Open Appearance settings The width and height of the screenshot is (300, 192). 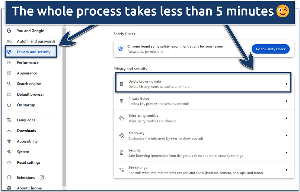pos(27,73)
